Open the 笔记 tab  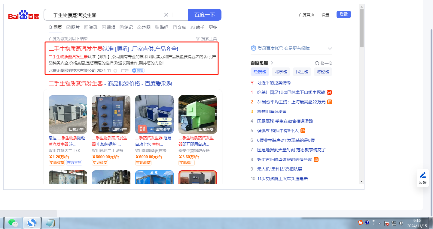pyautogui.click(x=126, y=27)
